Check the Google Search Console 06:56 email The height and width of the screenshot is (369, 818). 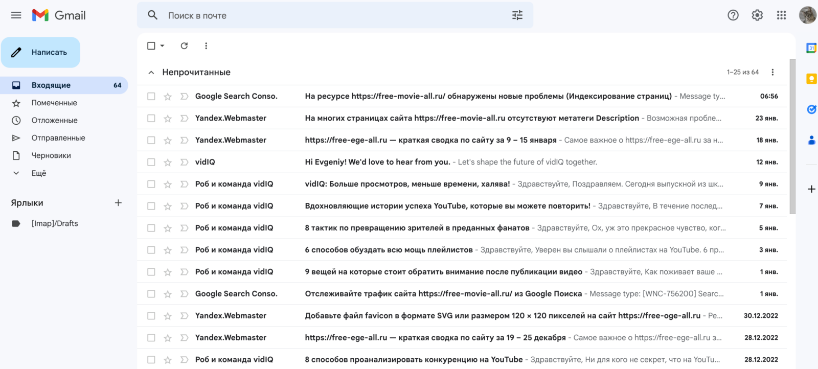tap(151, 97)
